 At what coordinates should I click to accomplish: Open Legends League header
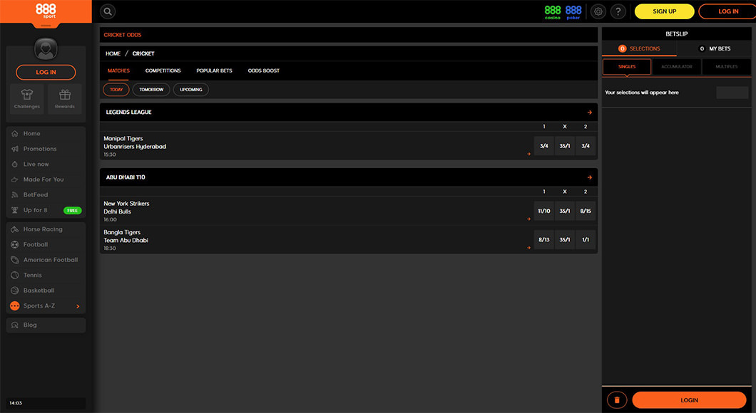click(x=349, y=113)
